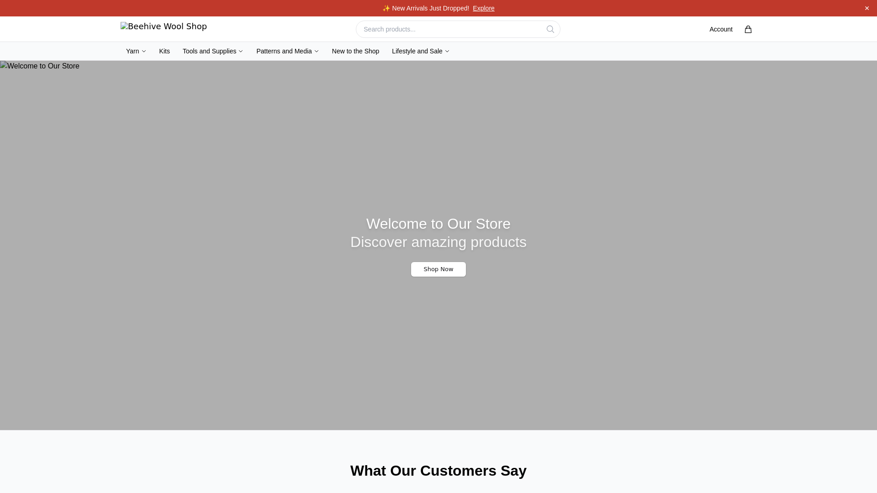Image resolution: width=877 pixels, height=493 pixels.
Task: Open the Lifestyle and Sale menu
Action: point(417,51)
